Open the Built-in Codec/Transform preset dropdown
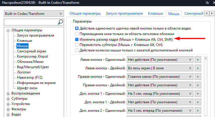Screen dimensions: 215x117 pos(34,14)
